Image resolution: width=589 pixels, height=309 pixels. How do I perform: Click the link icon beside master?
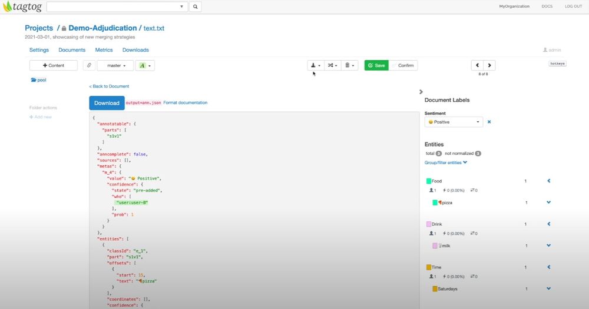point(89,65)
